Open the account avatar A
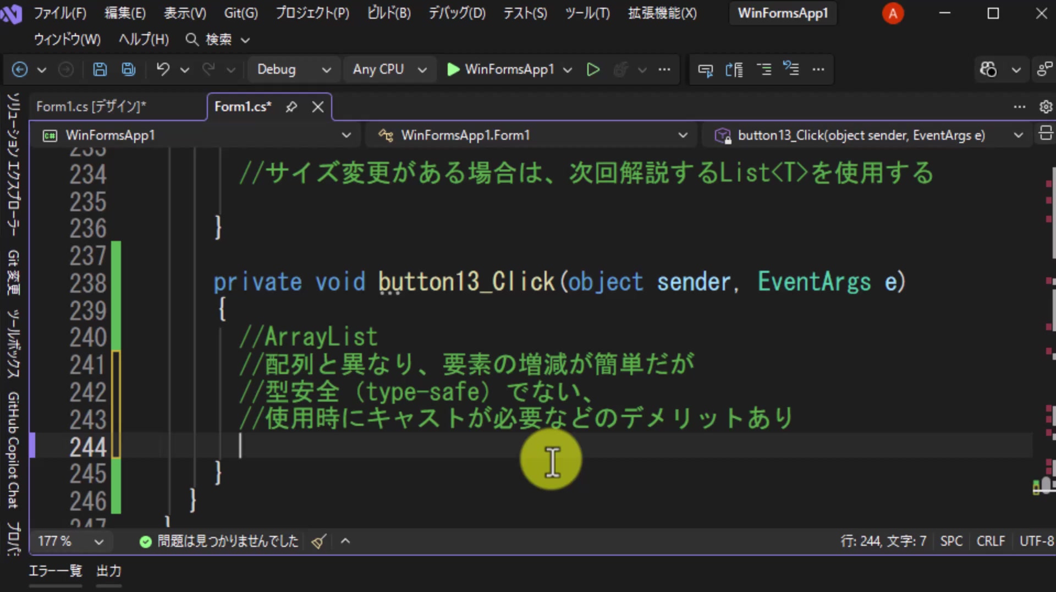The image size is (1056, 592). pyautogui.click(x=893, y=13)
